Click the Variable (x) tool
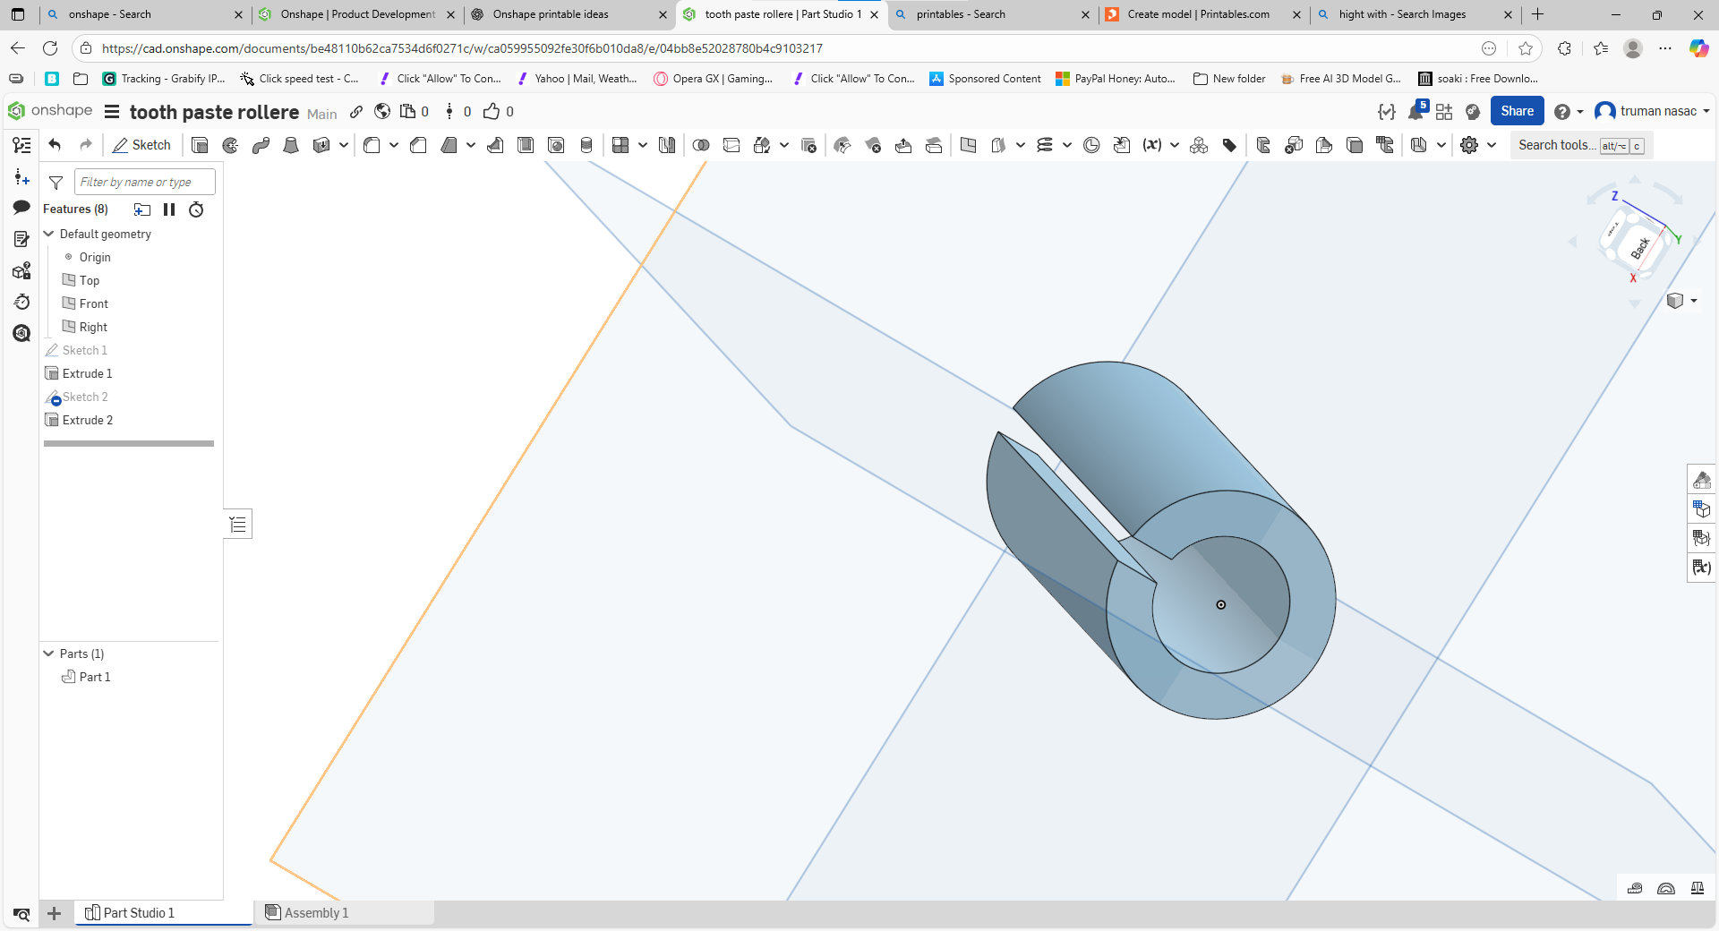1719x931 pixels. 1152,145
